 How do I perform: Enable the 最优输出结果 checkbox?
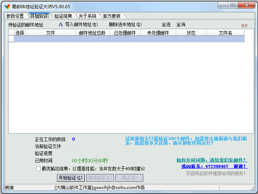38,169
